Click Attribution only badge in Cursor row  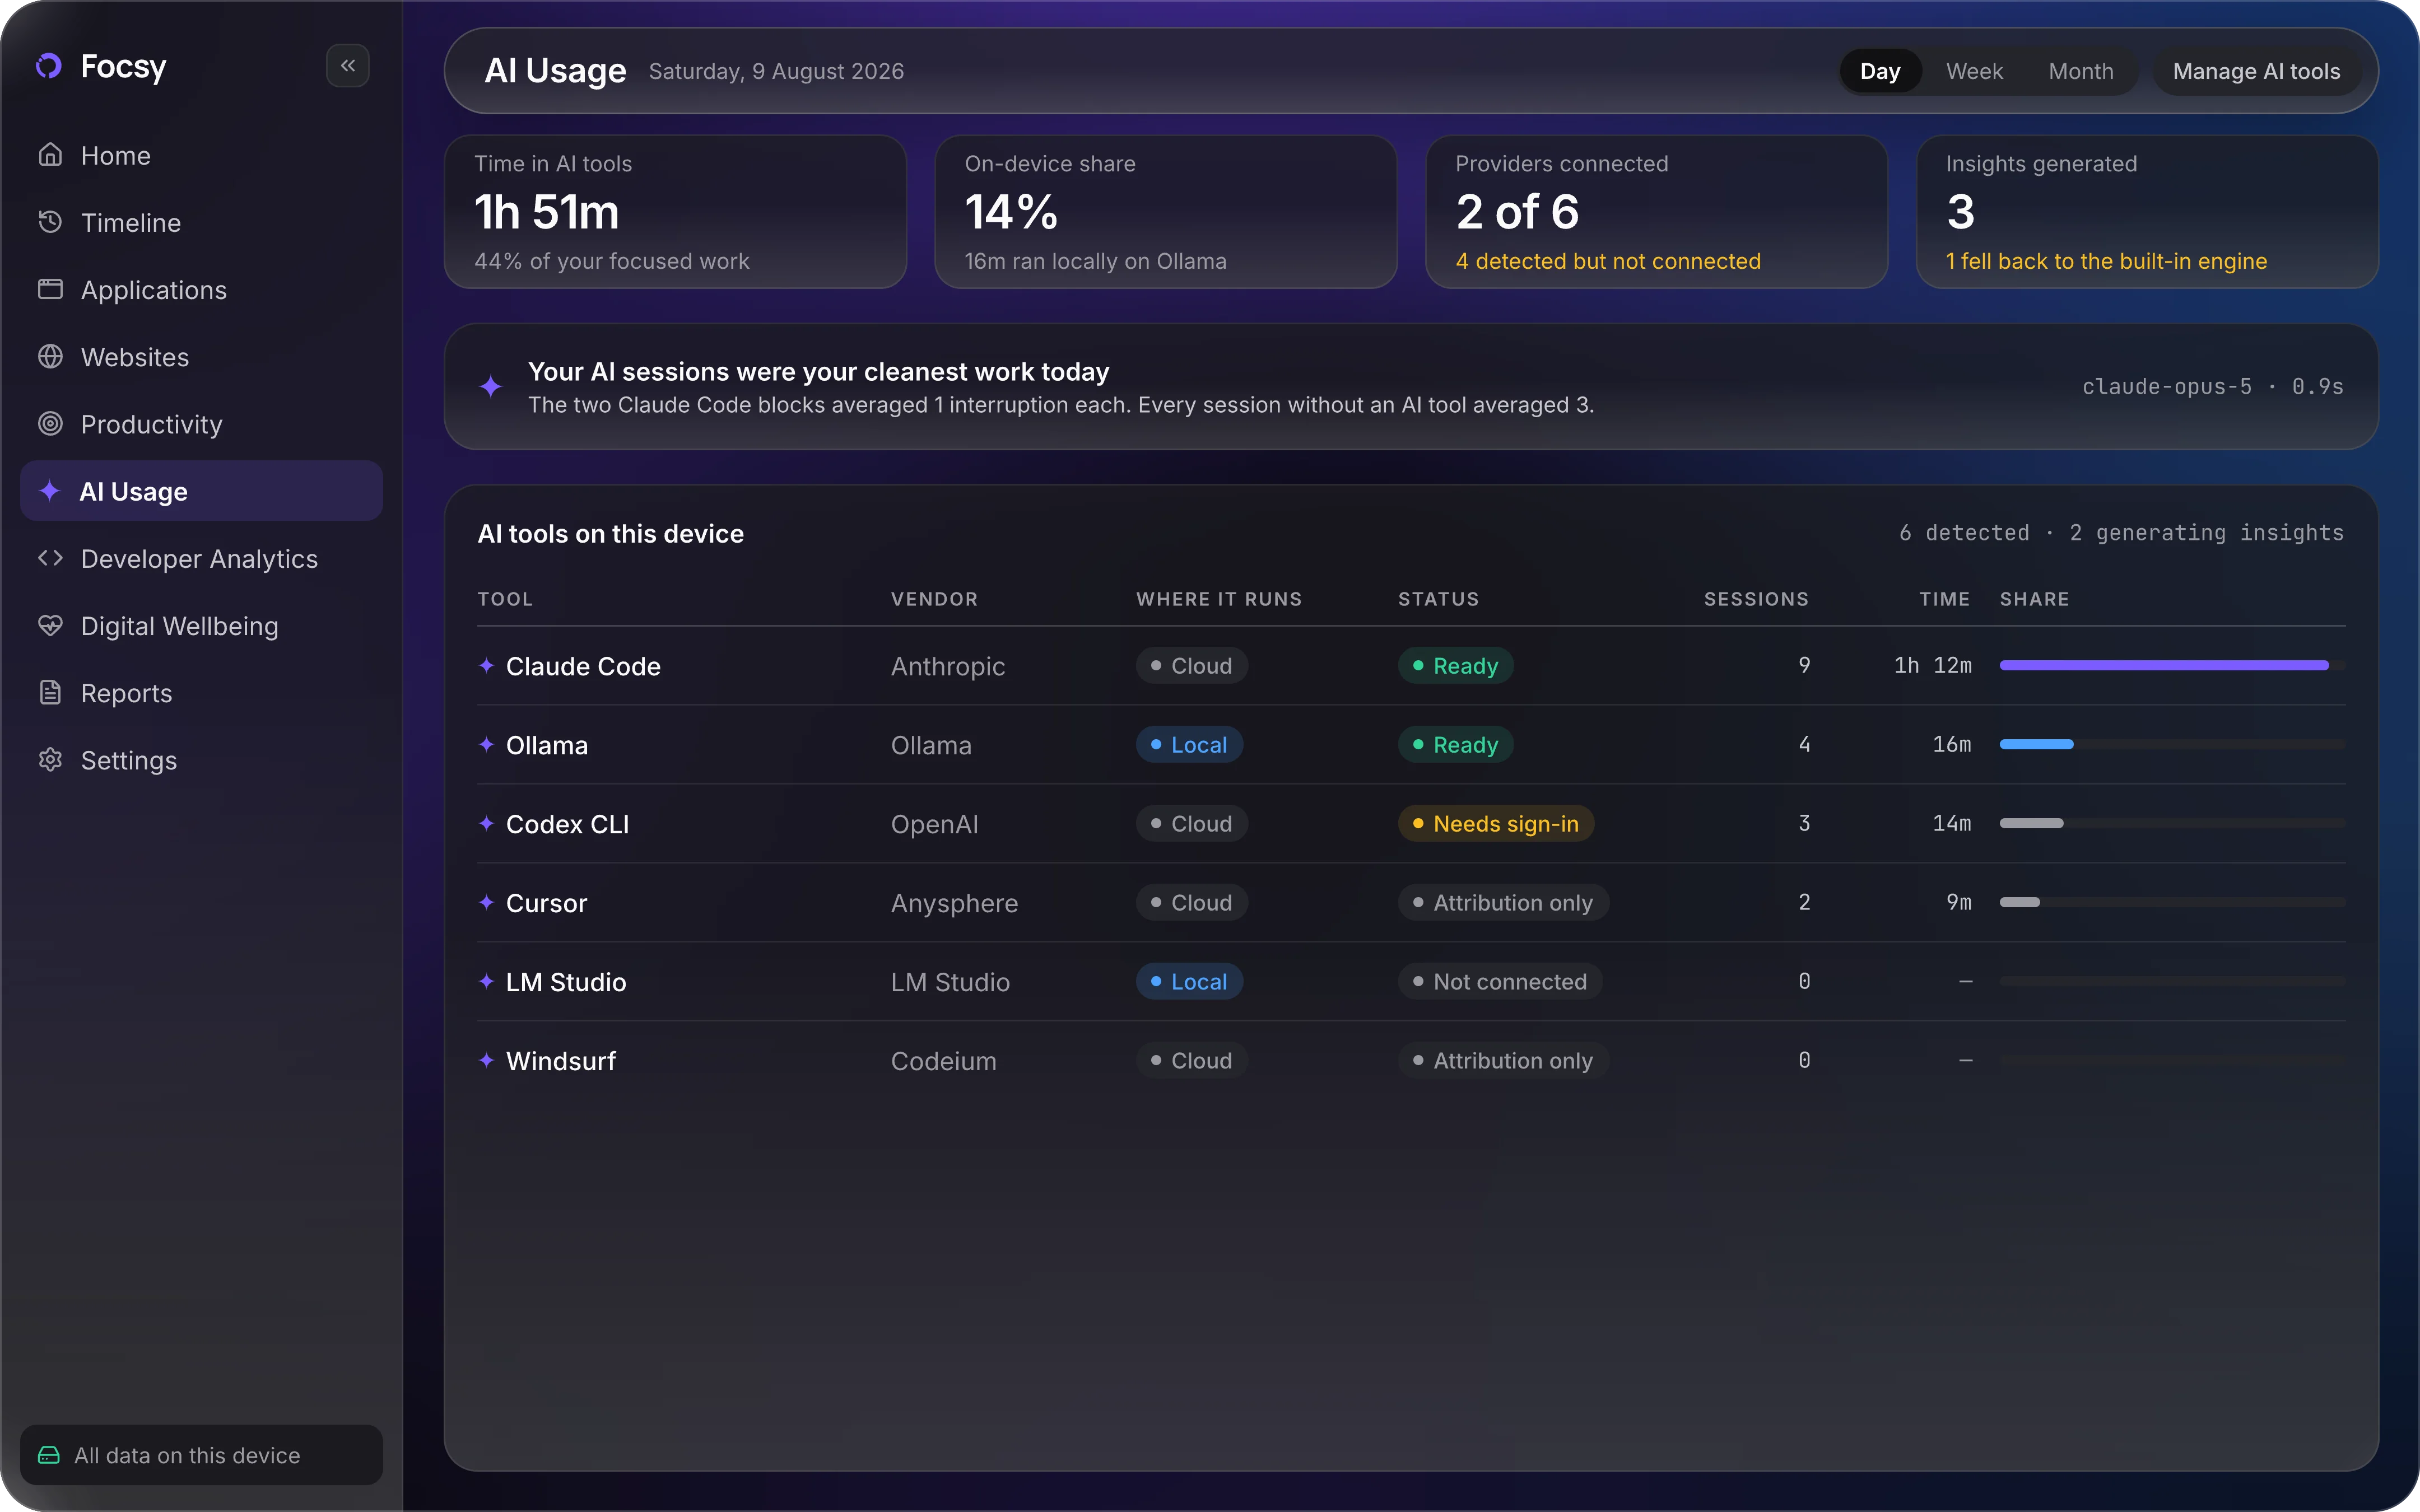1503,902
